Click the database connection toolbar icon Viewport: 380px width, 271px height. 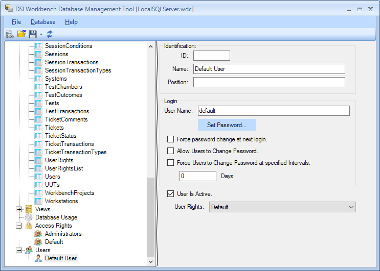[9, 34]
